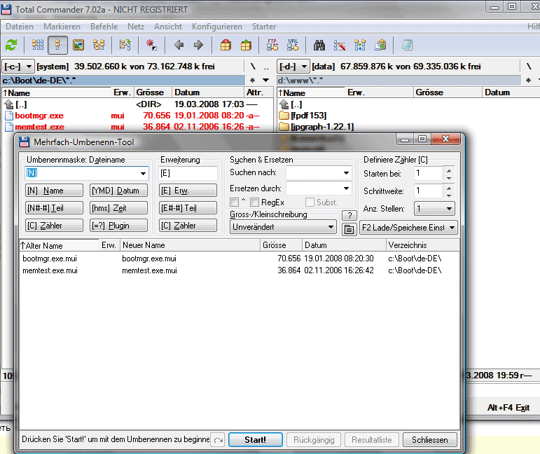Click the question mark help button
Viewport: 540px width, 454px height.
tap(349, 215)
